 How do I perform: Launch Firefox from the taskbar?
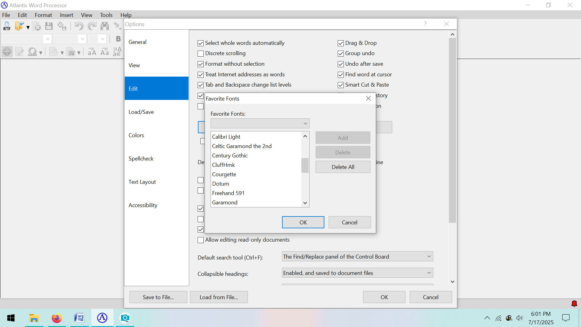57,318
